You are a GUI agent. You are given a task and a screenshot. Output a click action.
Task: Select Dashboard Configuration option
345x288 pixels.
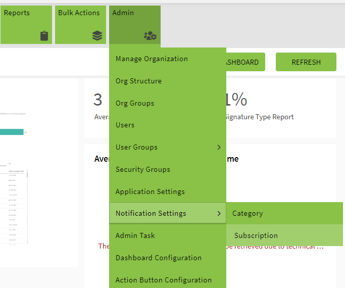[x=159, y=258]
